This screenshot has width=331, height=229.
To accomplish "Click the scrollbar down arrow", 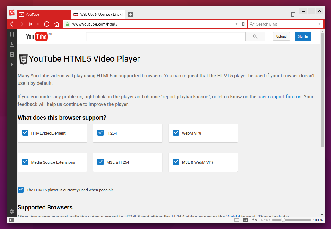I will 322,215.
